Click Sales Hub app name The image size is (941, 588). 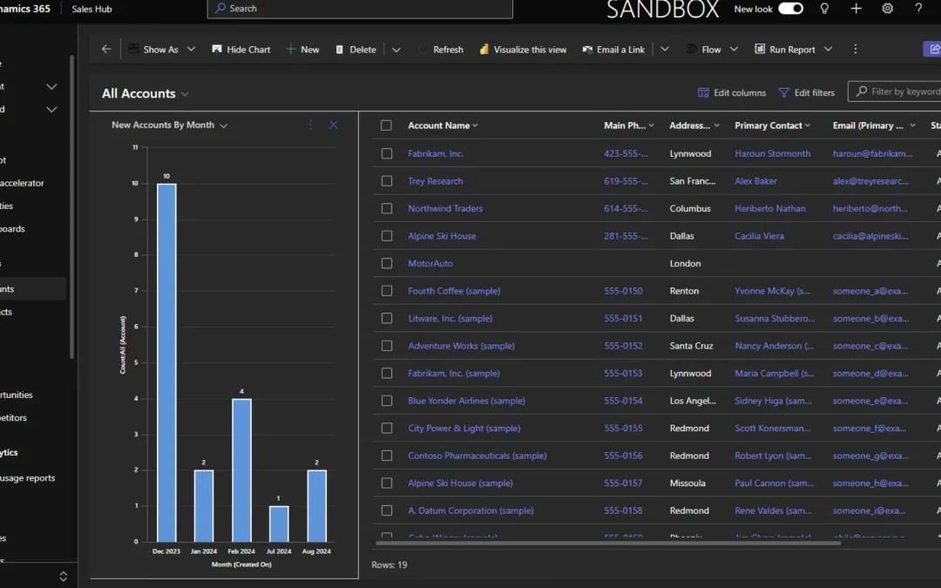tap(91, 9)
